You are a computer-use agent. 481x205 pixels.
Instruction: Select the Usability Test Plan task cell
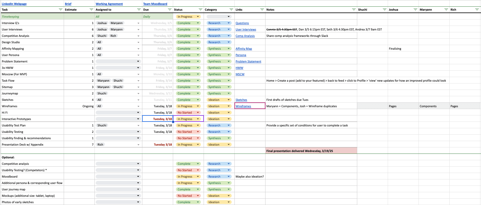[32, 125]
